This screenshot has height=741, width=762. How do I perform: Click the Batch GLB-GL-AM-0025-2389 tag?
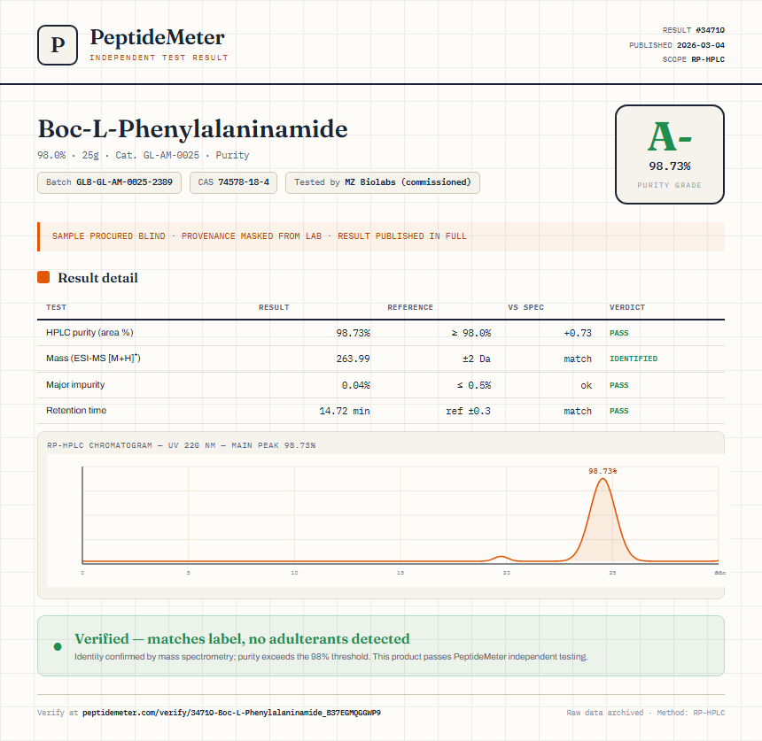point(109,182)
